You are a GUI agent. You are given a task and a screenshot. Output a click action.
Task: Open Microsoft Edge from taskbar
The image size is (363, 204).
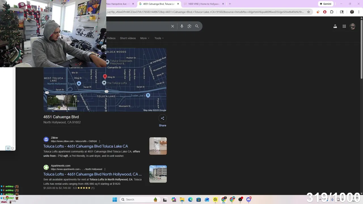tap(190, 199)
